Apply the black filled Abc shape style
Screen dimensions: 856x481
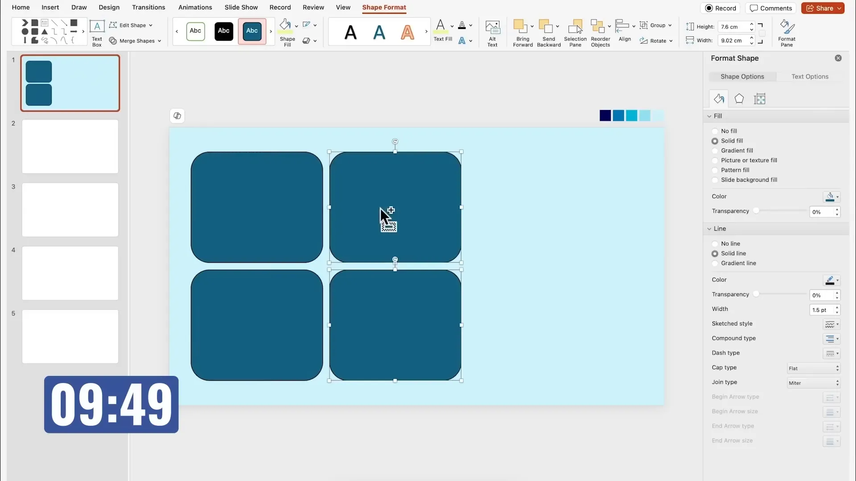224,31
